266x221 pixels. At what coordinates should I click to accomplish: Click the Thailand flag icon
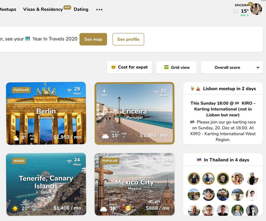(x=199, y=160)
